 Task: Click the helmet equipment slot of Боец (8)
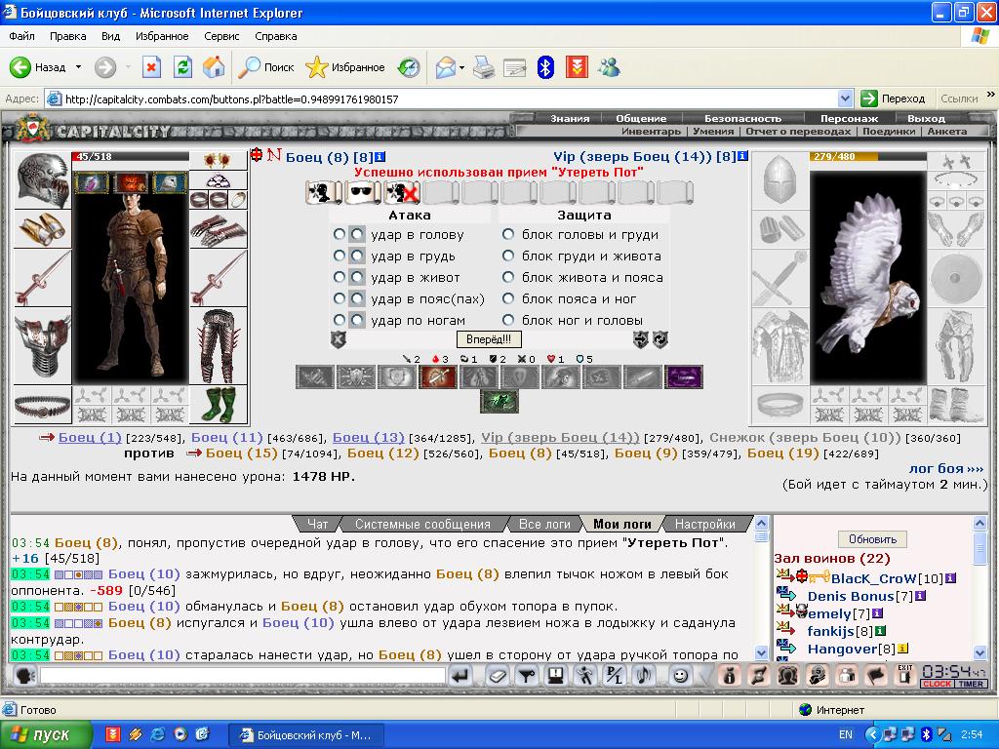(43, 180)
